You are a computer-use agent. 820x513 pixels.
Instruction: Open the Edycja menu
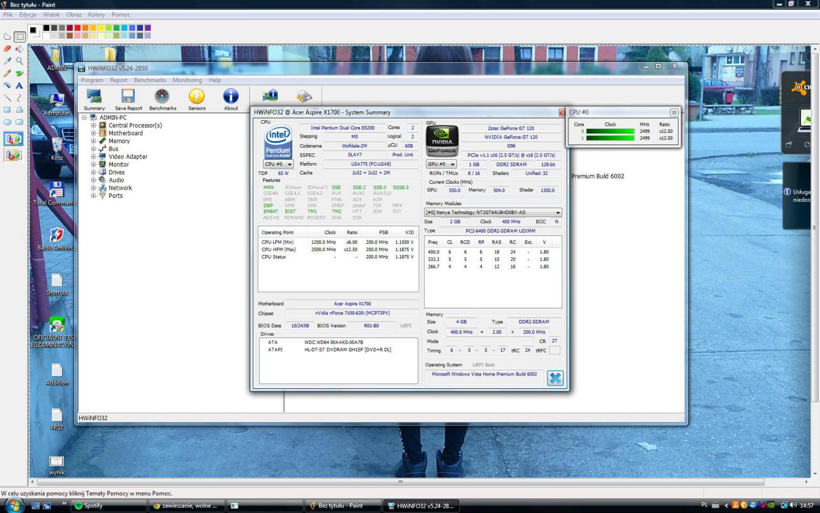pyautogui.click(x=28, y=14)
